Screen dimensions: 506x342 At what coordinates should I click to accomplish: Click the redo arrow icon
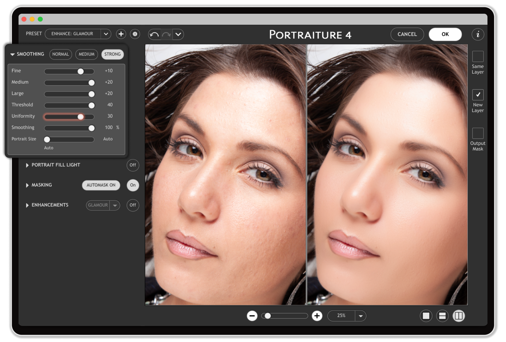coord(167,34)
